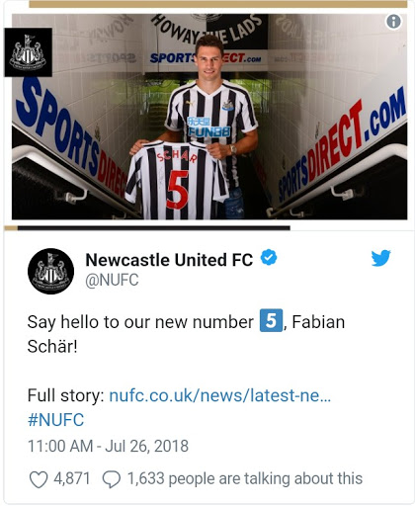This screenshot has width=415, height=506.
Task: Click the gold bar above the photo
Action: pos(218,4)
